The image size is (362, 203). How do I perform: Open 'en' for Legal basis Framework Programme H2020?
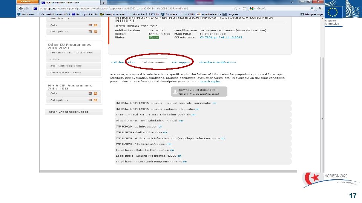[x=185, y=162]
